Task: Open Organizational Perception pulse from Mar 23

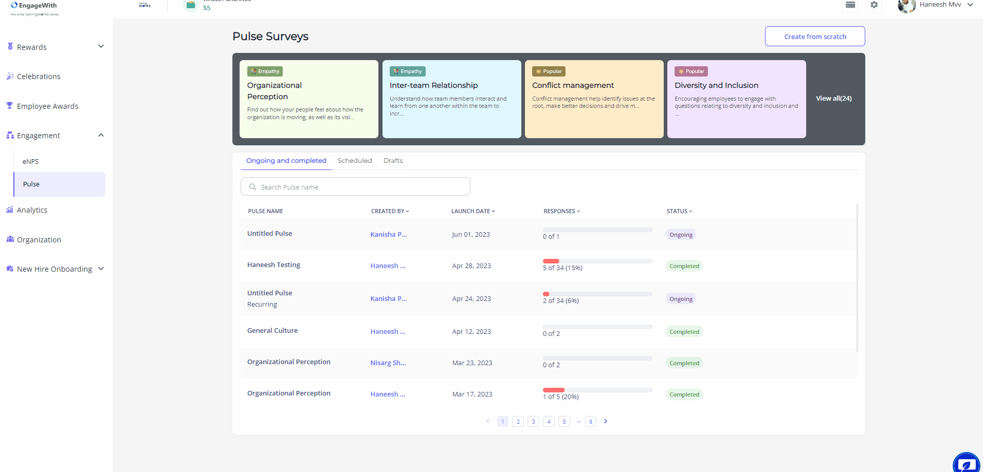Action: (289, 362)
